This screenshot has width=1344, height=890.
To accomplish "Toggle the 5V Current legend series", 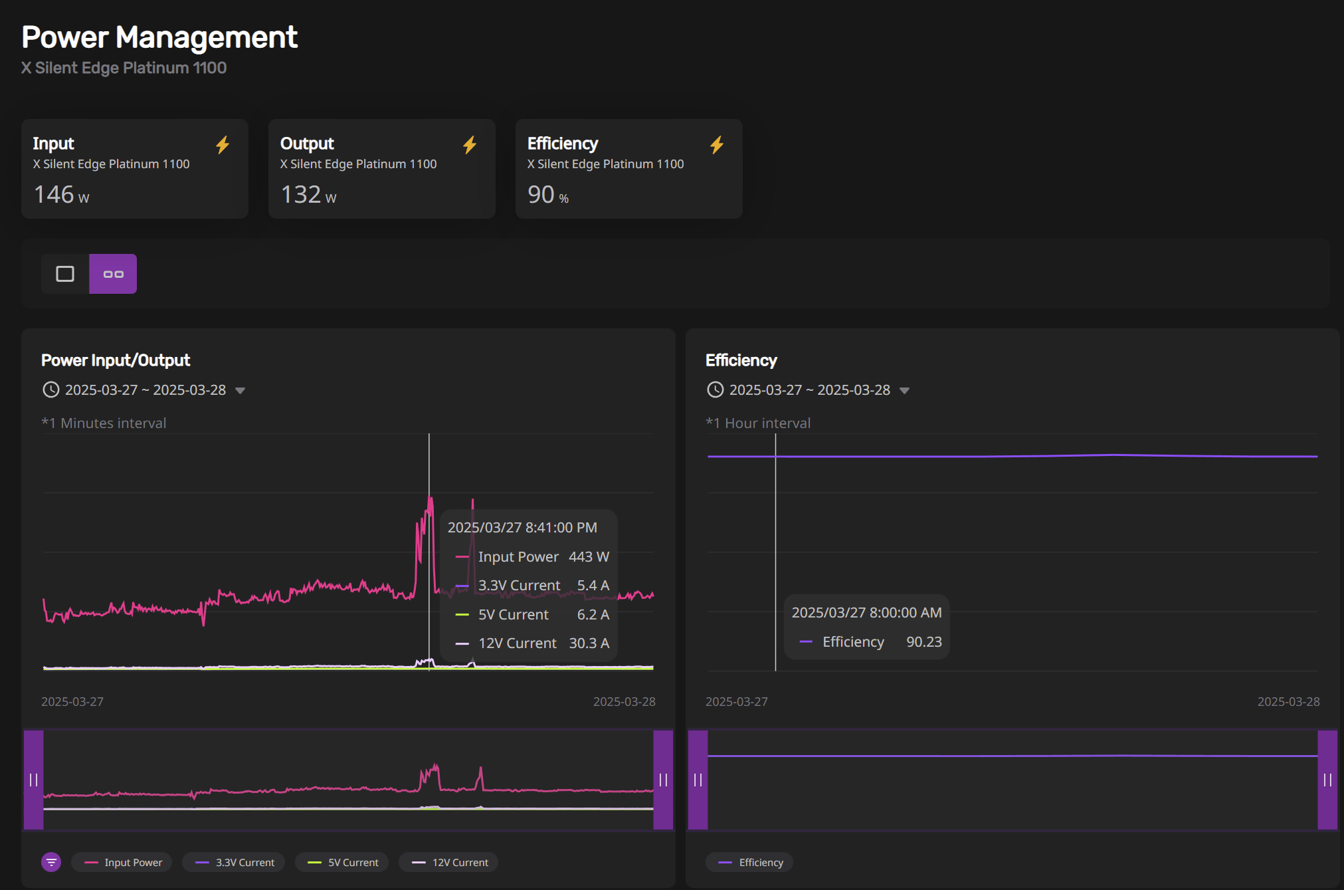I will 342,862.
